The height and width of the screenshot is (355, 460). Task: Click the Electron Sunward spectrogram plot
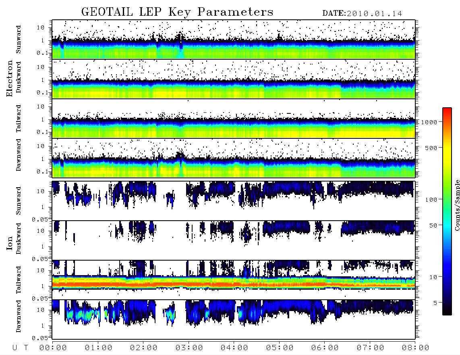point(234,40)
